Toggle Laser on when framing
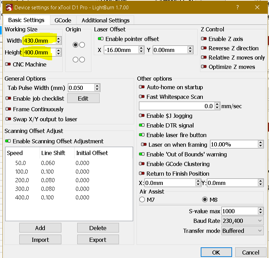Screen dimensions: 269x258 [x=144, y=144]
